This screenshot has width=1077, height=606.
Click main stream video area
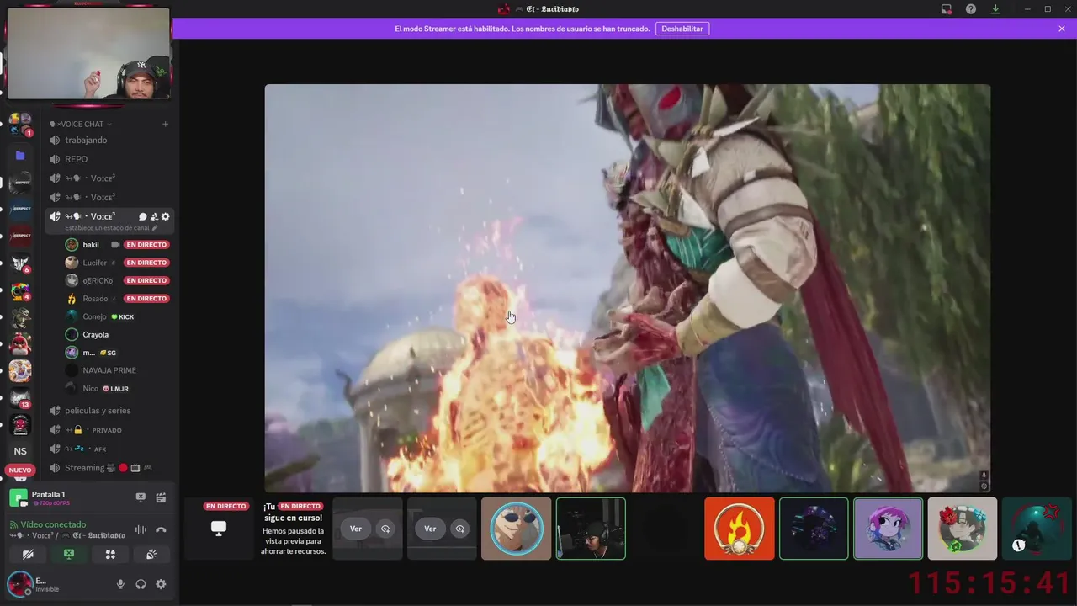[628, 288]
